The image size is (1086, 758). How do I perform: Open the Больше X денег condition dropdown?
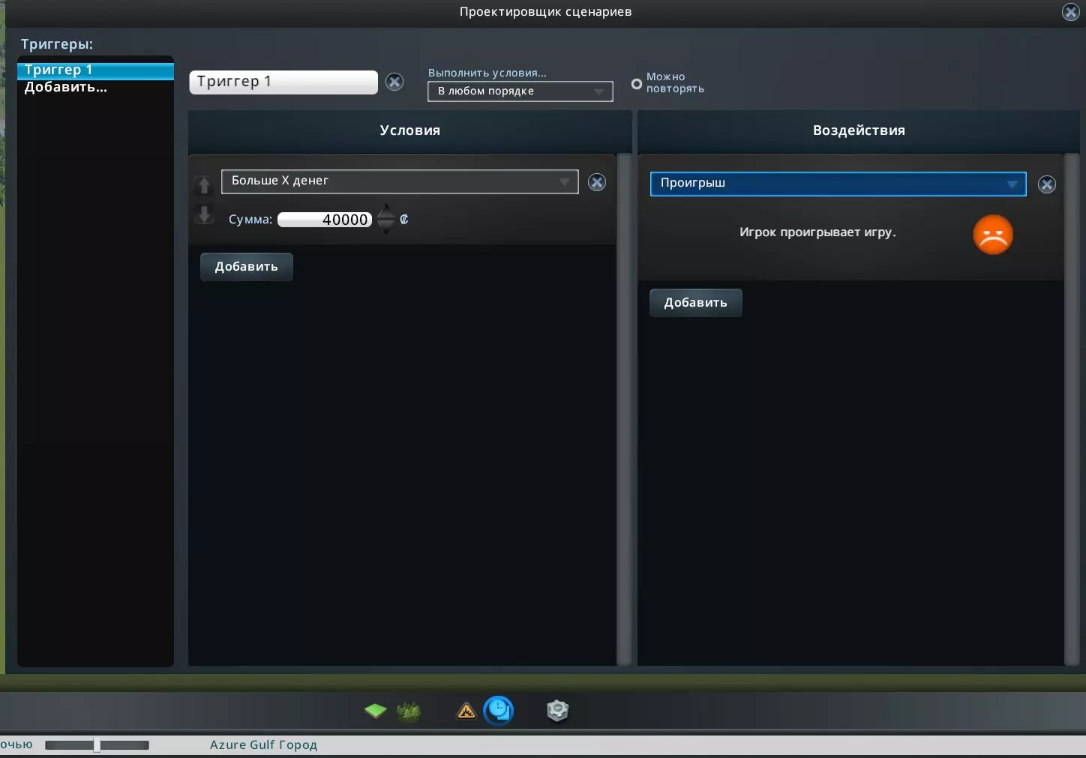400,181
